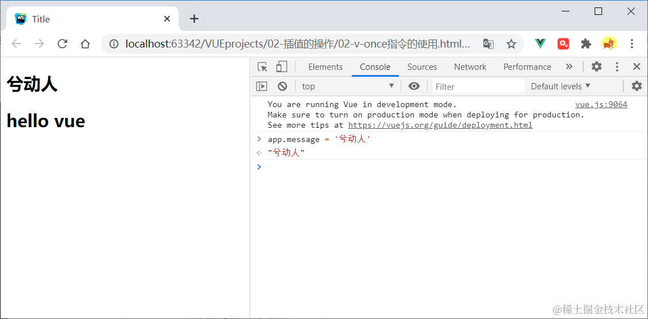
Task: Clear the console
Action: 282,86
